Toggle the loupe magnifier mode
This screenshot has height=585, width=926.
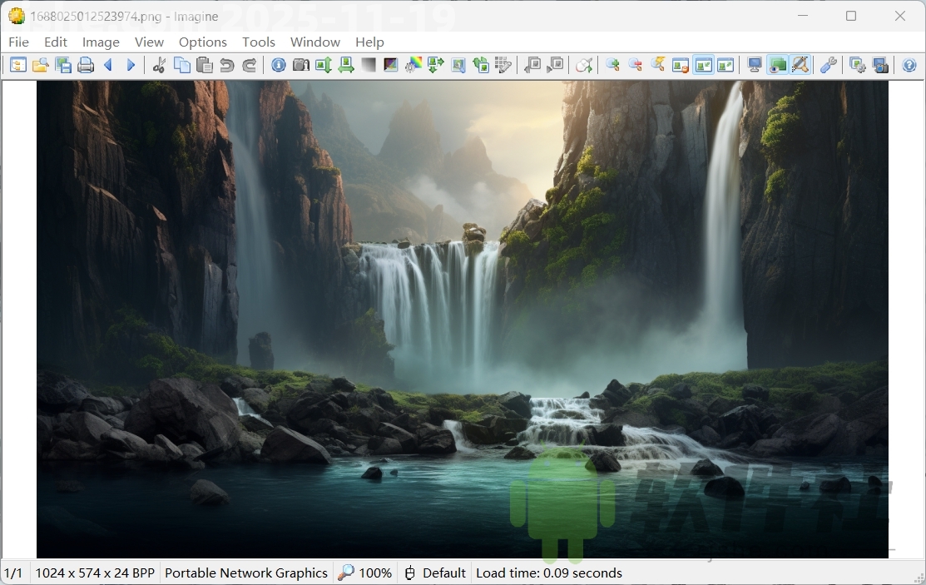click(800, 64)
